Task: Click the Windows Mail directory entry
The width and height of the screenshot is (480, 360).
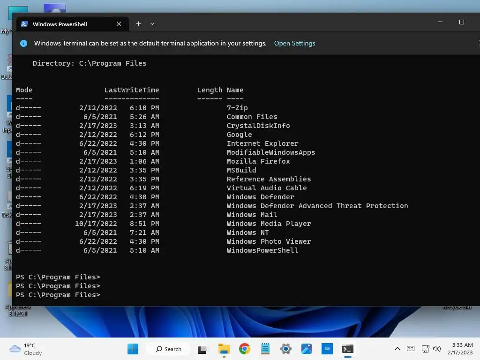Action: (x=252, y=215)
